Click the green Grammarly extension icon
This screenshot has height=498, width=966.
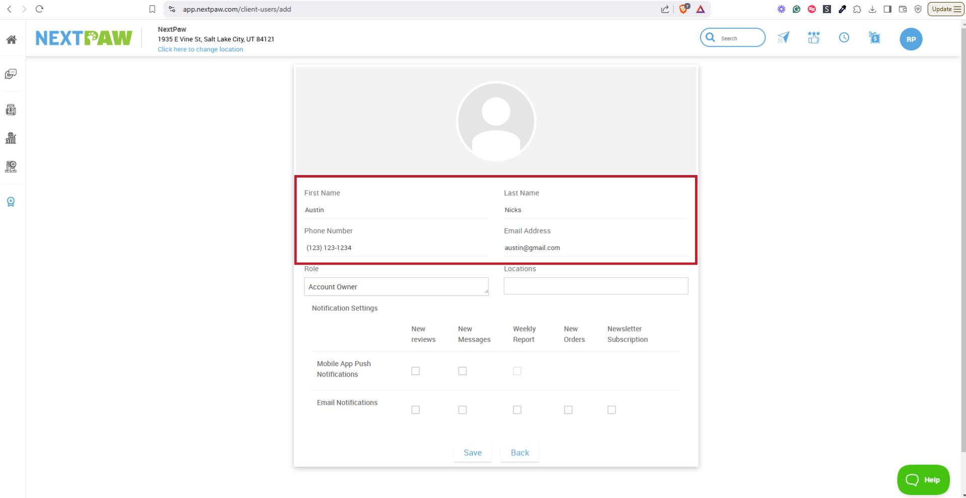tap(796, 9)
